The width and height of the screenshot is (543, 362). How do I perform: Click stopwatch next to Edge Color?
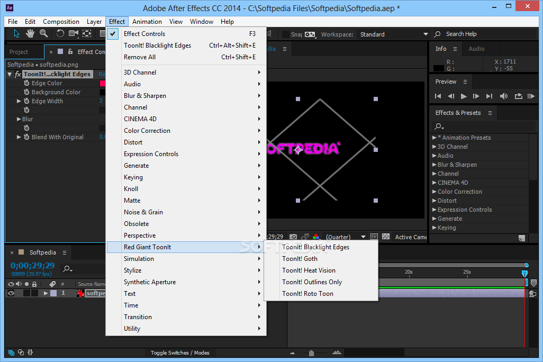tap(26, 83)
